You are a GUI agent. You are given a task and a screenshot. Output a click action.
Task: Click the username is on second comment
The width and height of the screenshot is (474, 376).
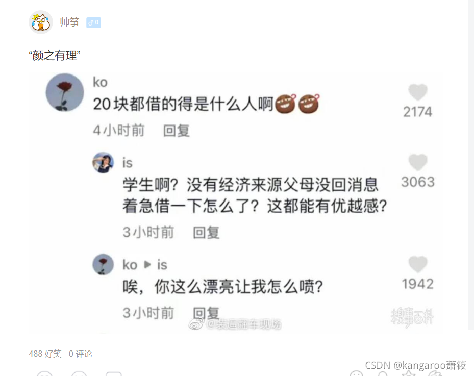(x=127, y=163)
